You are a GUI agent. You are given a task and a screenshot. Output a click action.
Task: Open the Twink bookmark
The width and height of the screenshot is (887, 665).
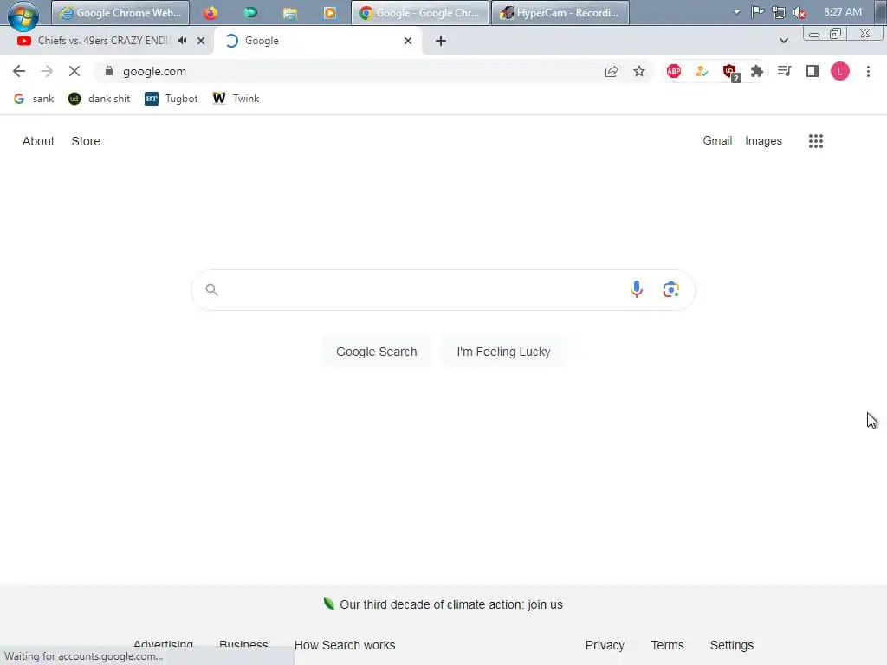pos(236,99)
